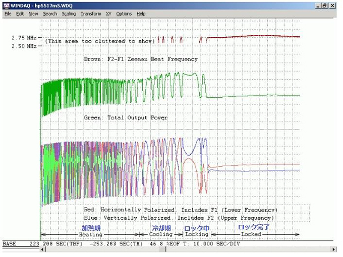
Task: Click the left scroll arrow on horizontal scrollbar
Action: 43,249
